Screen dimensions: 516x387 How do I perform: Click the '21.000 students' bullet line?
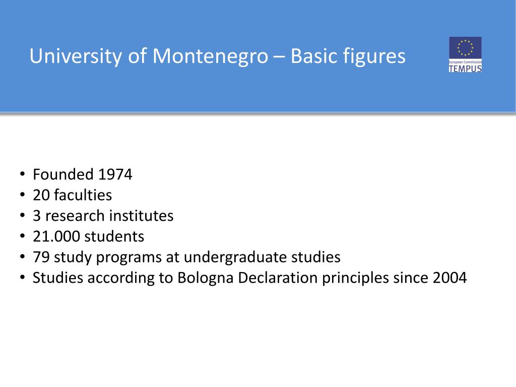point(89,237)
